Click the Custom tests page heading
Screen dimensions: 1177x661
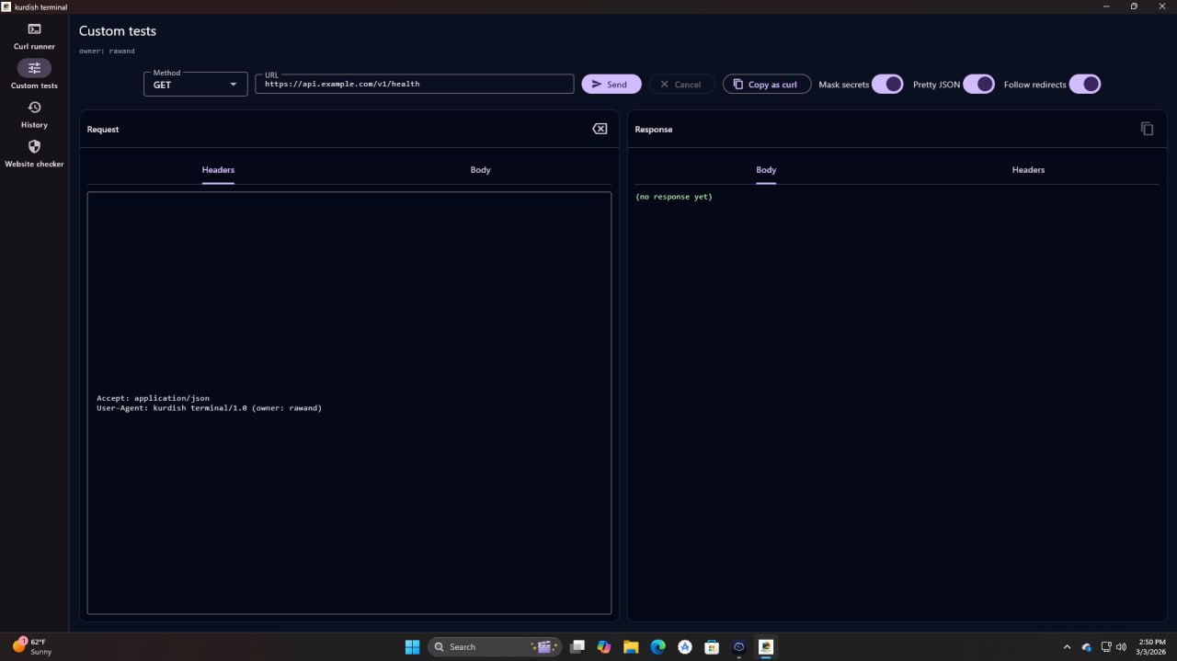[118, 31]
